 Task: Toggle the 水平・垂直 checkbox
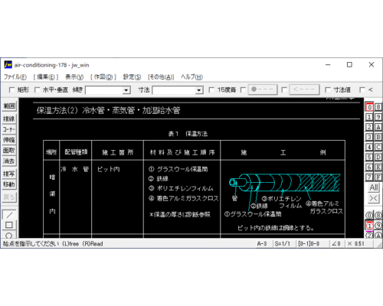tap(37, 90)
